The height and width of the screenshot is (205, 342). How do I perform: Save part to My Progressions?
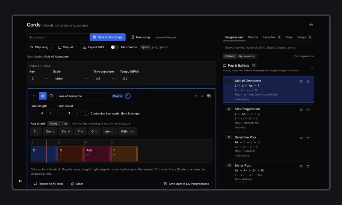[x=186, y=184]
